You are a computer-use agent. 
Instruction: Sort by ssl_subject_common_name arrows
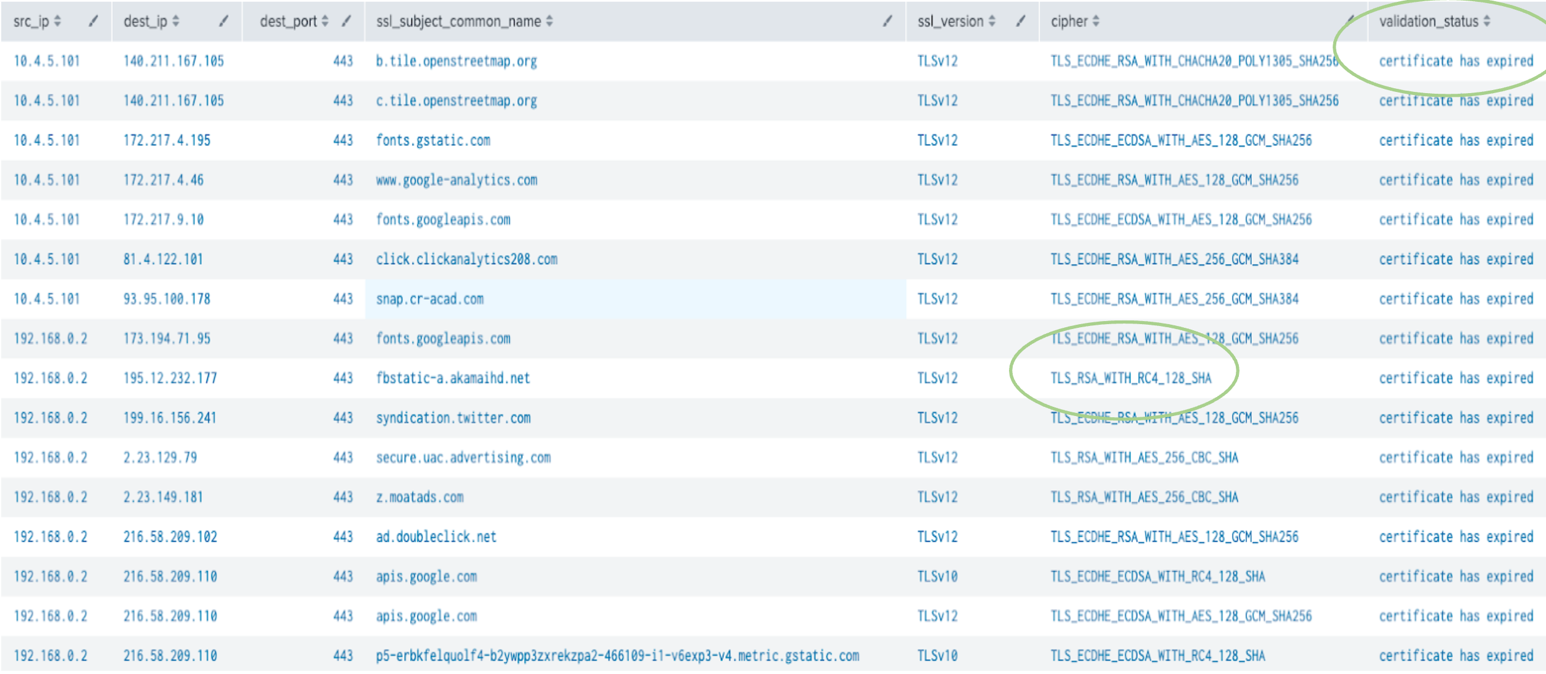coord(549,21)
